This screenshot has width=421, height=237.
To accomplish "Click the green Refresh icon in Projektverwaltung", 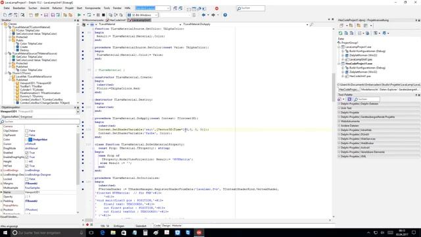I will click(x=341, y=33).
